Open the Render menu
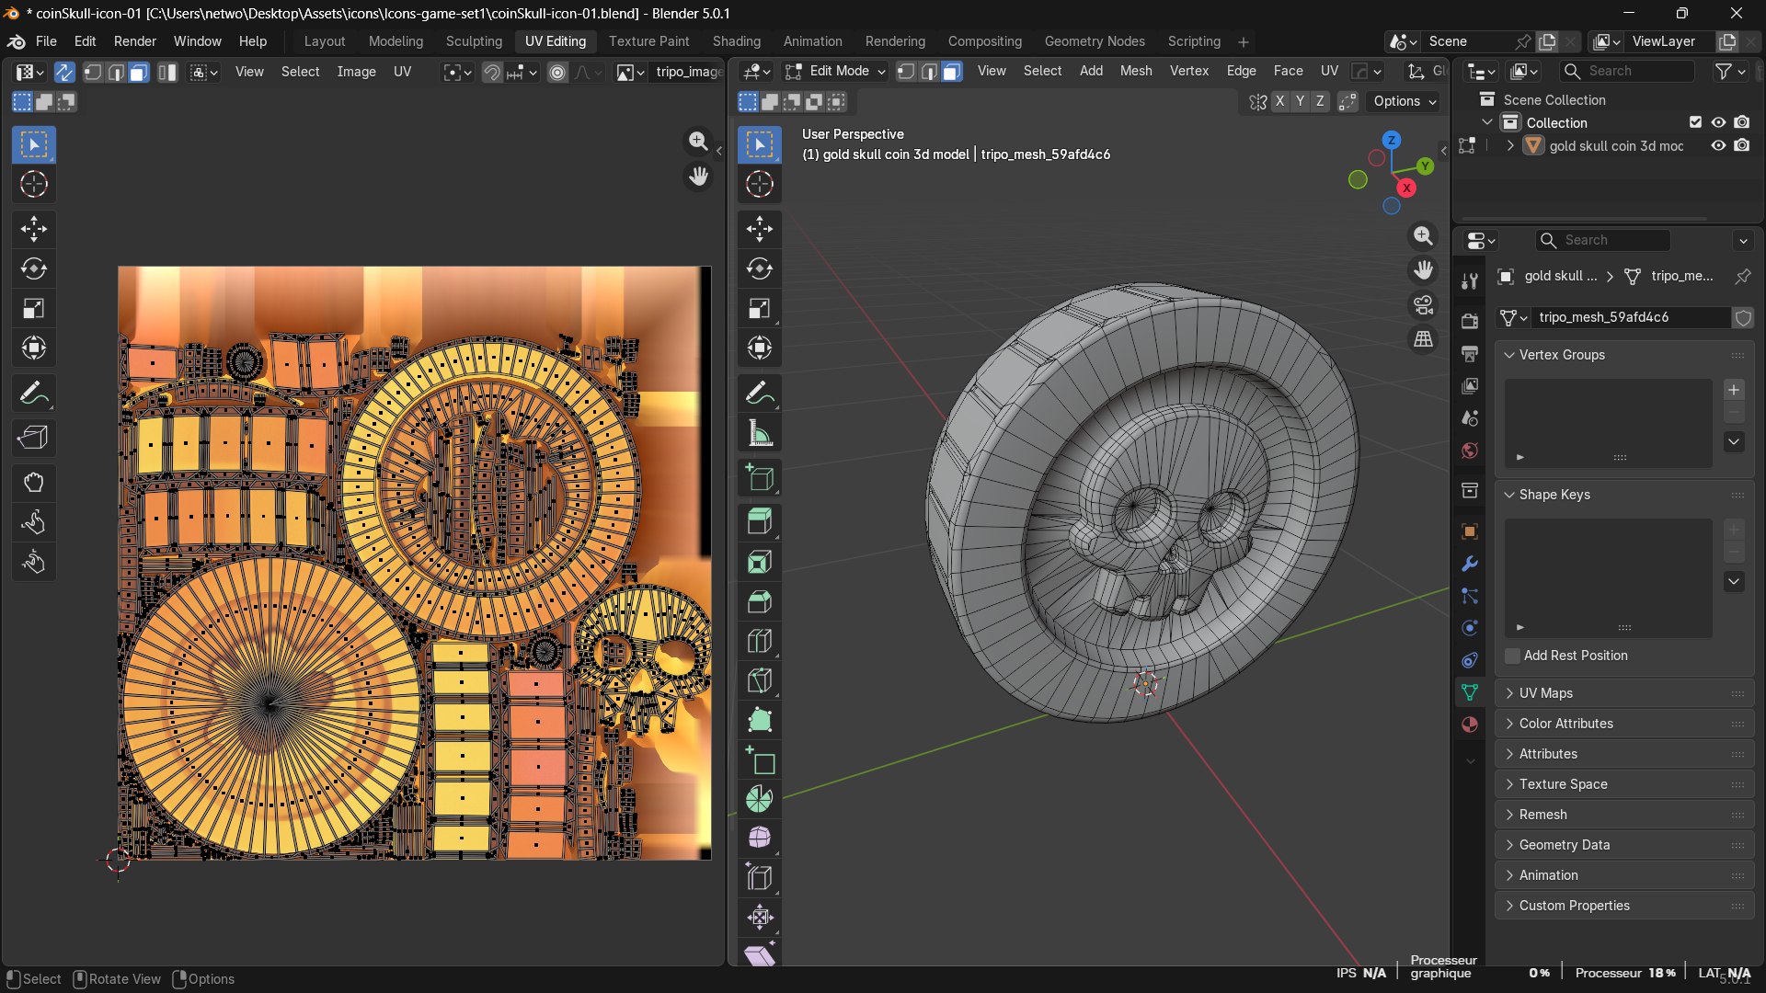 (135, 41)
